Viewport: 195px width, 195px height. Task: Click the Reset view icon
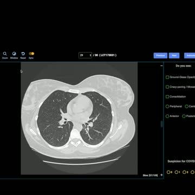coord(23,54)
